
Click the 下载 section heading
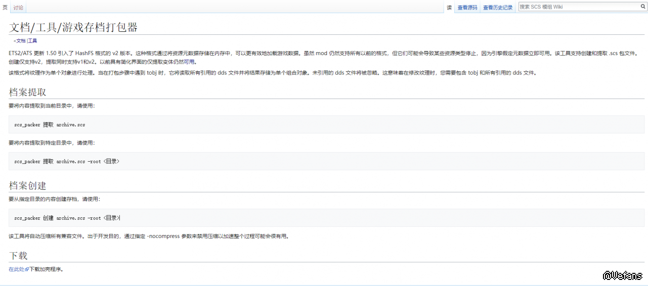click(x=18, y=255)
